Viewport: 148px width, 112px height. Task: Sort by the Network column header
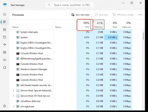tap(125, 25)
